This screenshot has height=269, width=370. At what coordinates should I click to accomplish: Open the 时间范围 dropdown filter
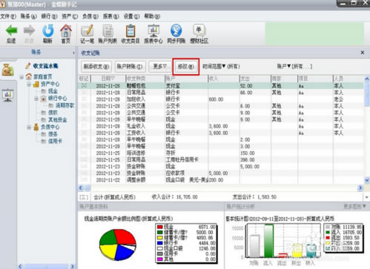tap(221, 67)
